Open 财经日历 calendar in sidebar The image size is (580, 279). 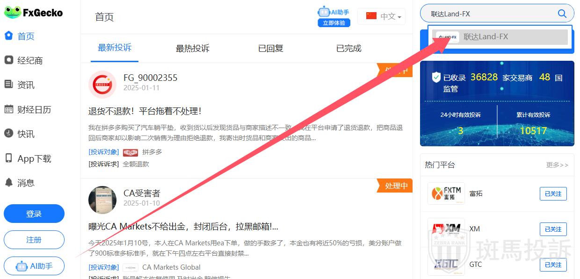8,109
